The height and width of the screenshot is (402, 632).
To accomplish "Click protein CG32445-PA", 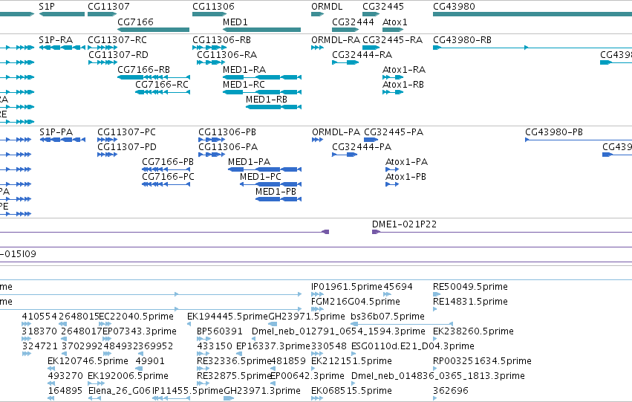I will click(x=371, y=140).
